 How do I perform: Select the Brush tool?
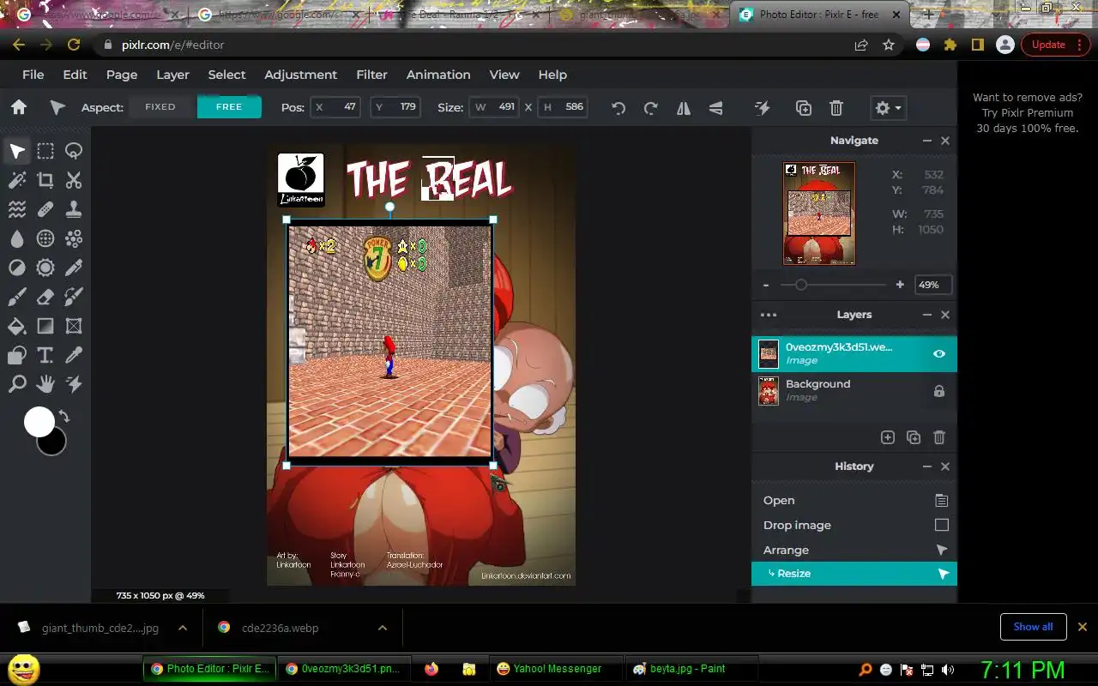tap(17, 297)
